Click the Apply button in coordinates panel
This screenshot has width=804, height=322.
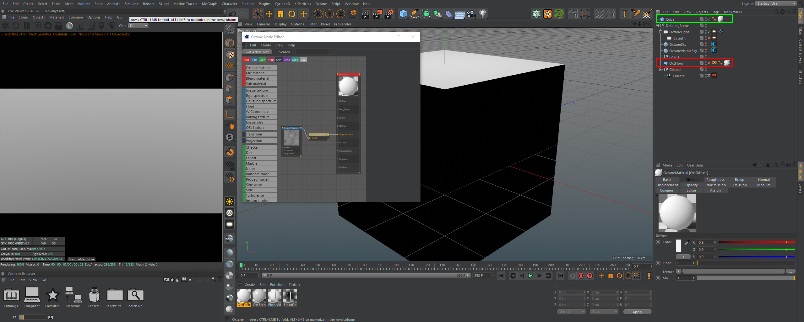pyautogui.click(x=637, y=312)
